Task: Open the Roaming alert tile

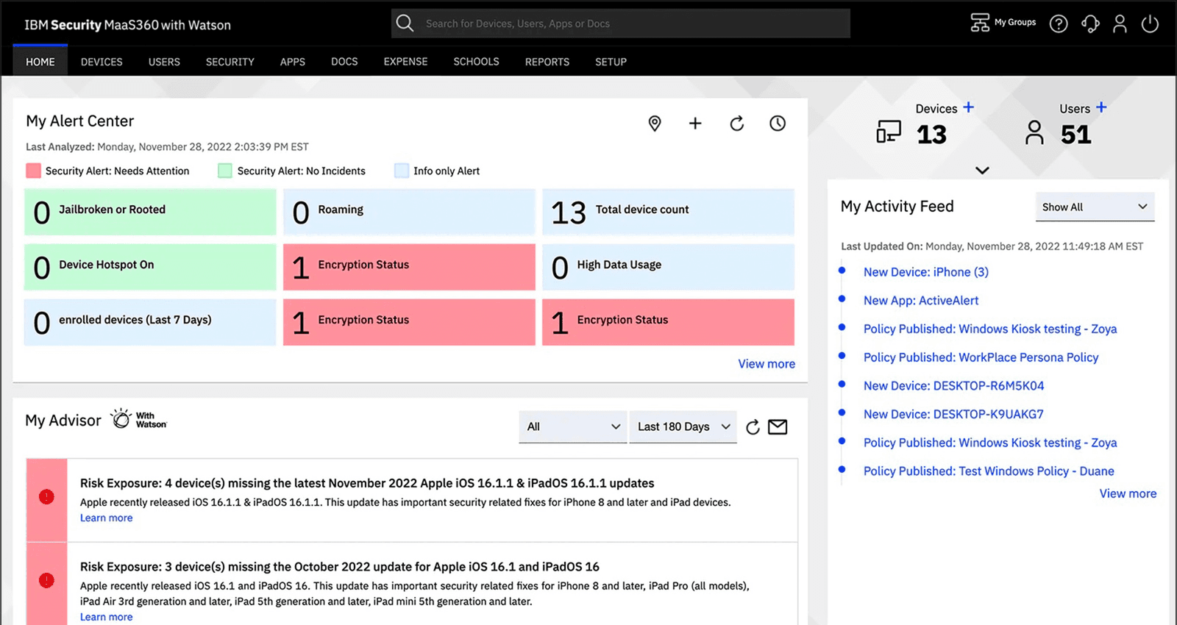Action: pyautogui.click(x=409, y=212)
